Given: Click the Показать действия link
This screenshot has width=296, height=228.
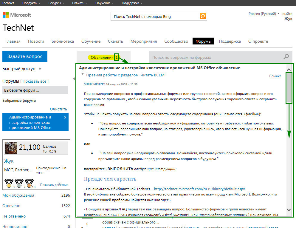Looking at the screenshot, I should (x=54, y=185).
